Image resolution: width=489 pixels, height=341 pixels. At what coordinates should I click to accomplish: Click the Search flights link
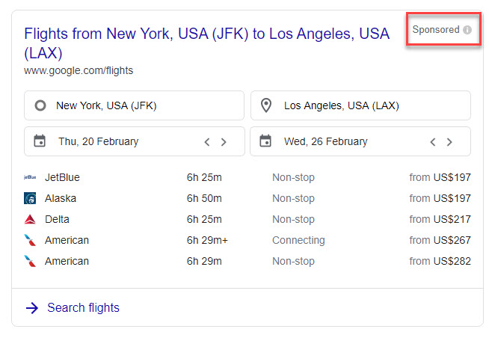(83, 308)
